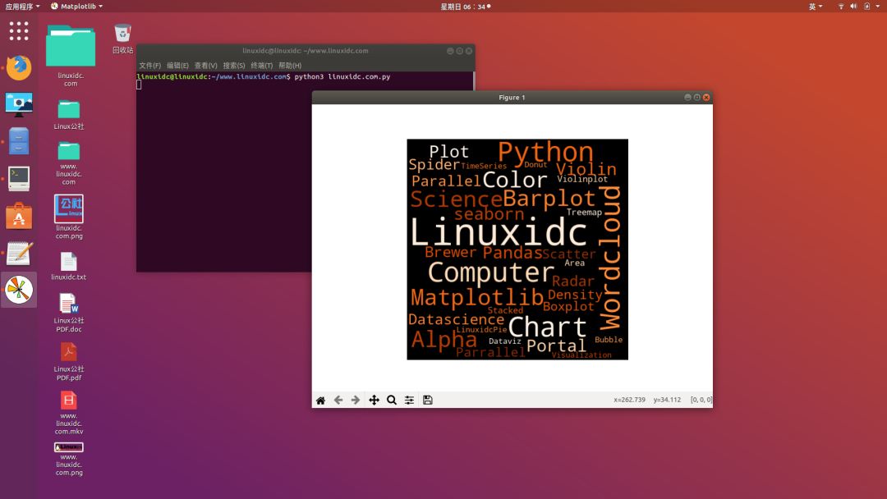The width and height of the screenshot is (887, 499).
Task: Select the Pan/move axes tool
Action: click(x=374, y=401)
